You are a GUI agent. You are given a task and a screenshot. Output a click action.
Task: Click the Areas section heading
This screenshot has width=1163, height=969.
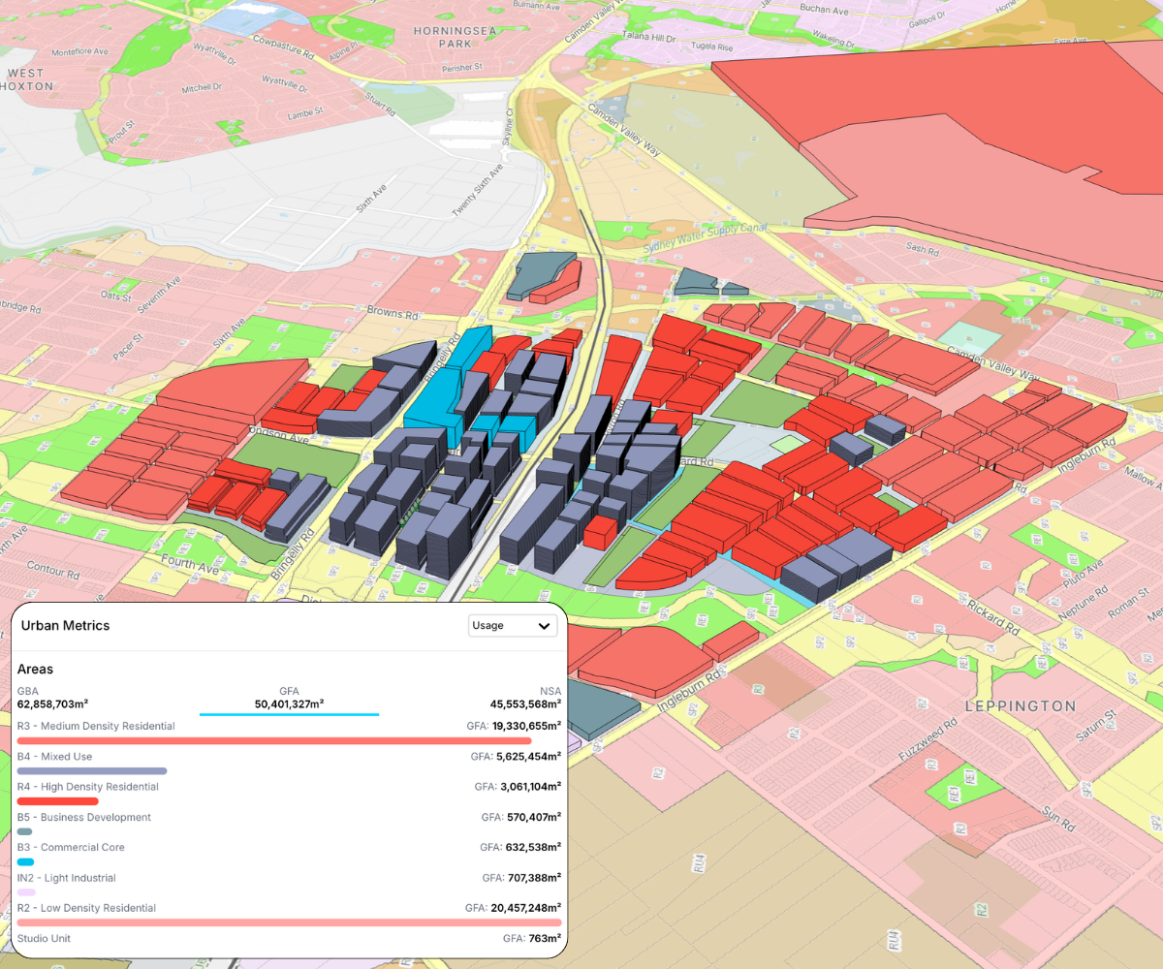pos(35,670)
